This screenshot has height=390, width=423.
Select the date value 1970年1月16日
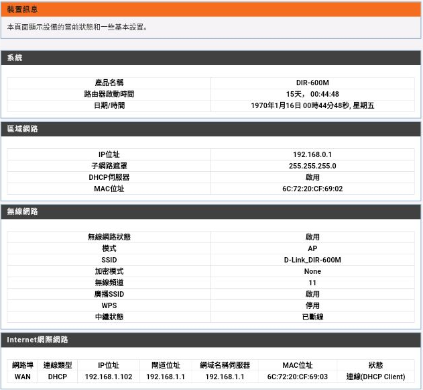point(276,105)
